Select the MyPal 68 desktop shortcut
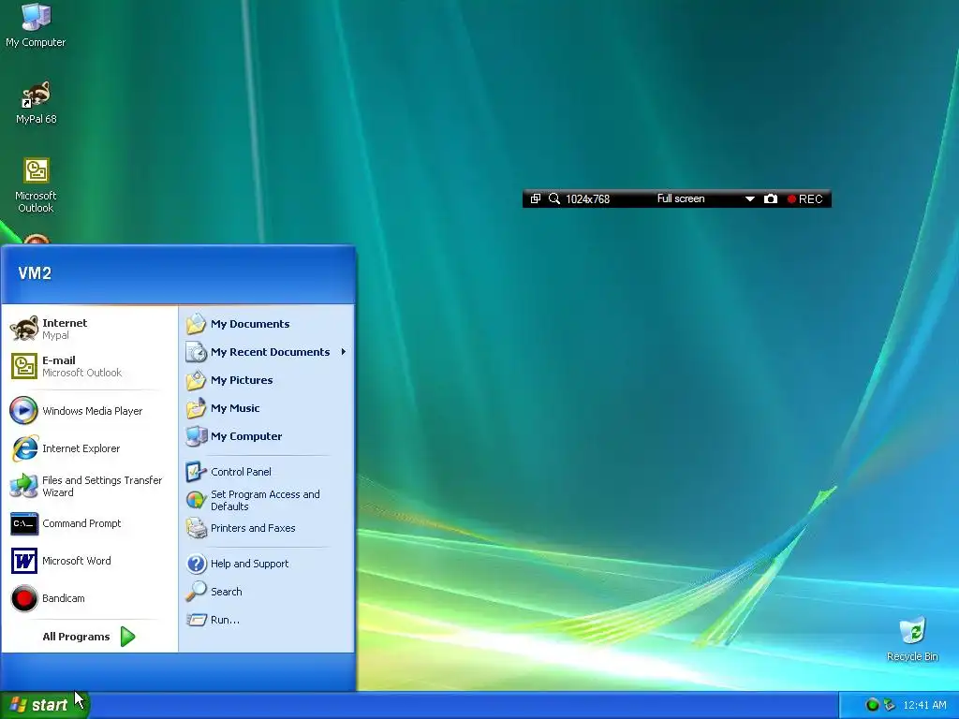 [37, 103]
